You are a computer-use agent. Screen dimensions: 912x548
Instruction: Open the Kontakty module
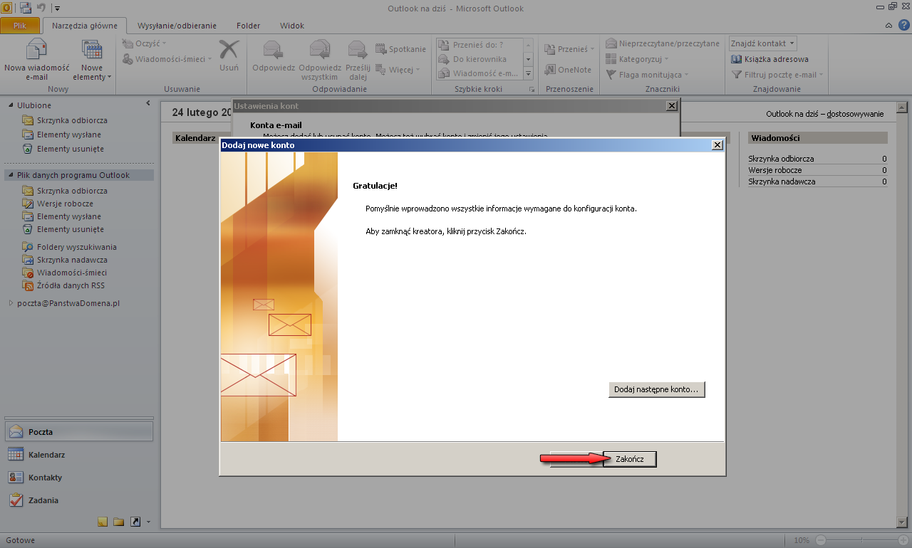point(78,477)
